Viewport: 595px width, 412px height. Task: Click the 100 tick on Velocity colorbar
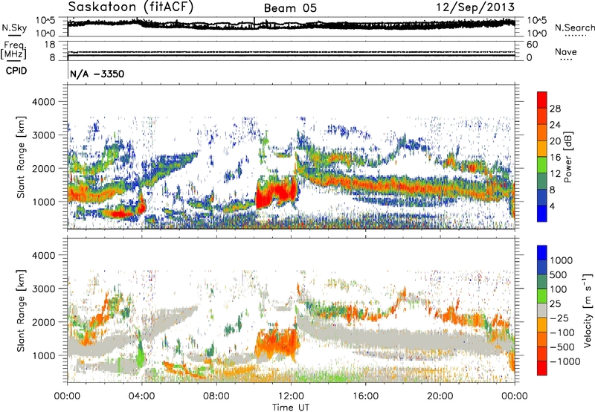click(559, 289)
